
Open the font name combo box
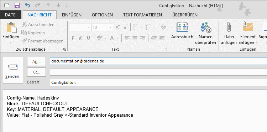(x=80, y=27)
